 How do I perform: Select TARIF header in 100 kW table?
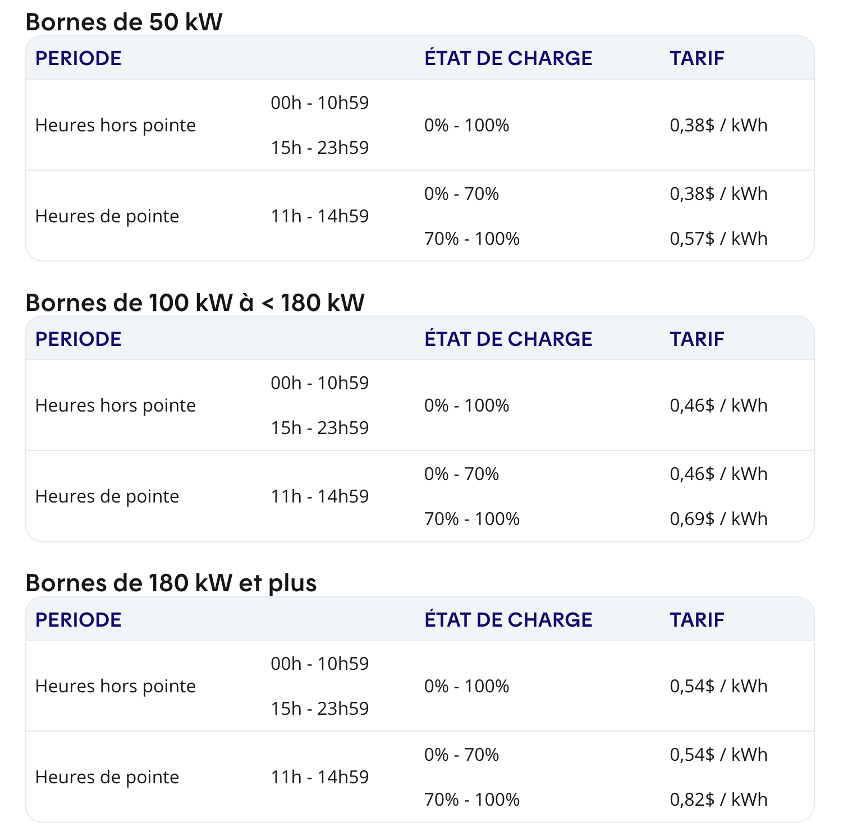(697, 339)
